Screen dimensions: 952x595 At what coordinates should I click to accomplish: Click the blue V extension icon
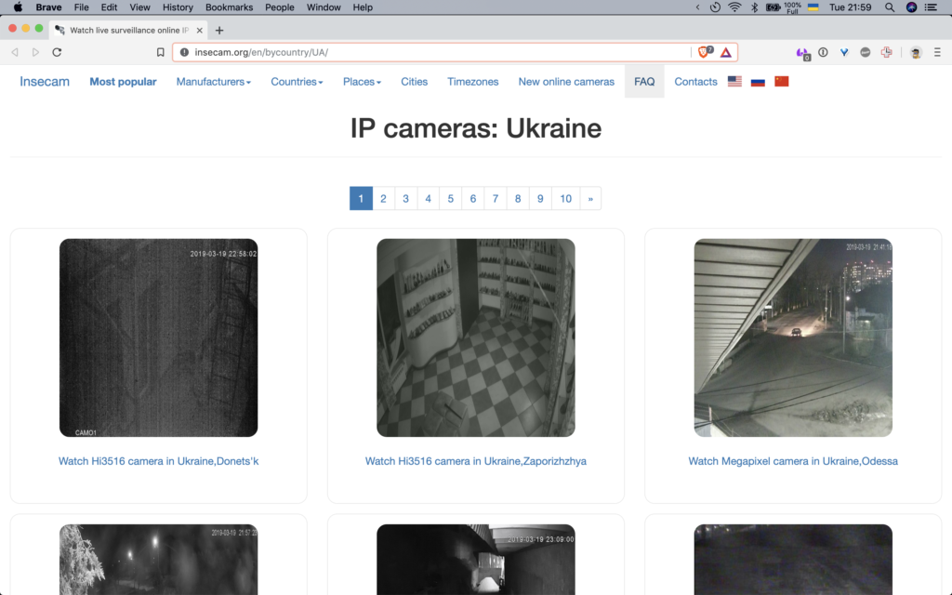[x=844, y=52]
